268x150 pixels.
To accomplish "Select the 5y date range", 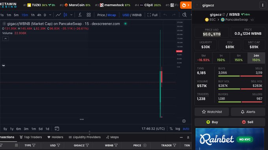I will (x=5, y=129).
